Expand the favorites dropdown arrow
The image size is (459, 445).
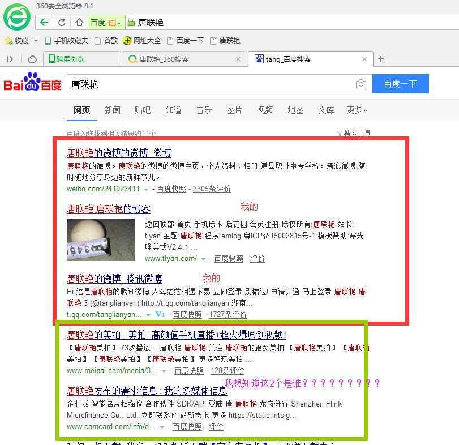coord(36,41)
